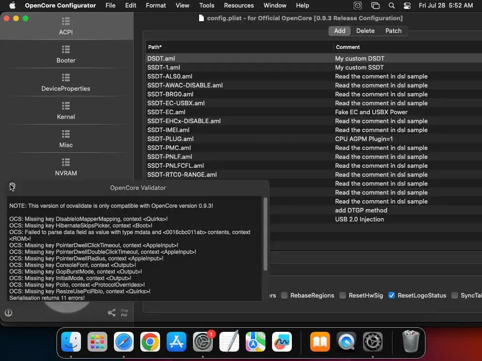The width and height of the screenshot is (482, 361).
Task: Open the File menu
Action: pyautogui.click(x=110, y=6)
